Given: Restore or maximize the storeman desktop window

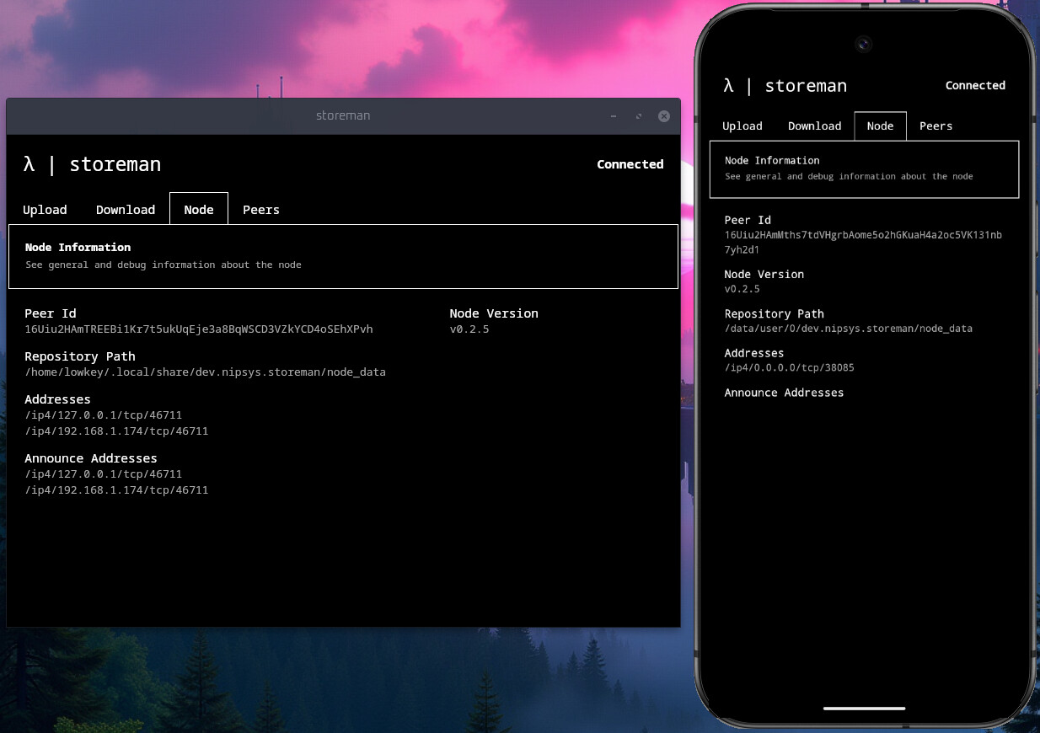Looking at the screenshot, I should 639,116.
